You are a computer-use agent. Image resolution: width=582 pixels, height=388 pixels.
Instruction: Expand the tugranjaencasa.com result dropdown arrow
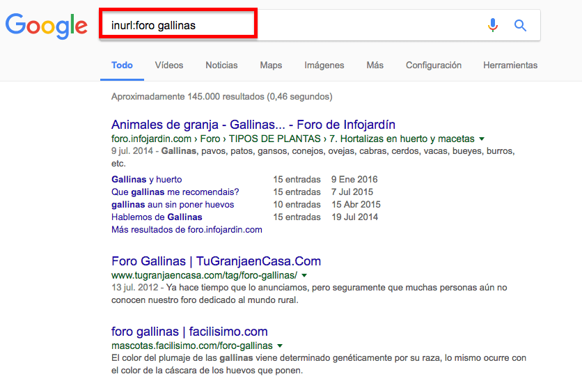point(304,275)
